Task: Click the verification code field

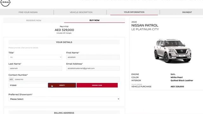Action: tap(28, 85)
